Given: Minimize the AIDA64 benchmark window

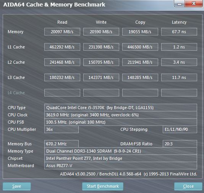Looking at the screenshot, I should click(180, 4).
